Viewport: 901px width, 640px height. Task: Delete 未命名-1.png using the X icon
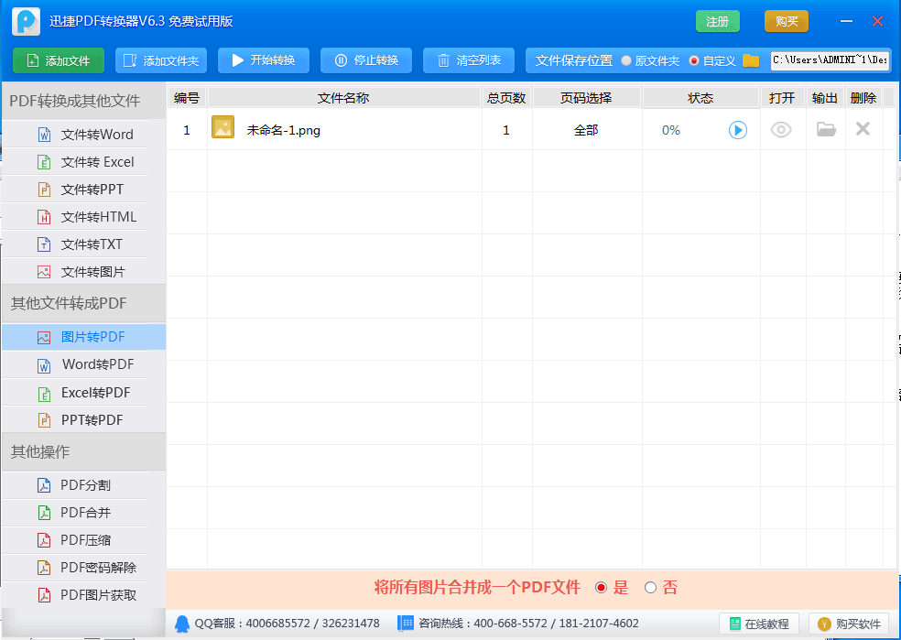click(863, 129)
